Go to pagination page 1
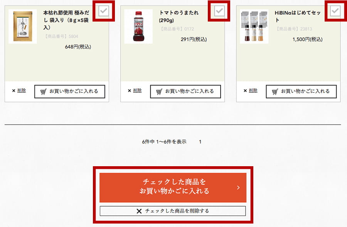This screenshot has width=347, height=227. point(200,142)
